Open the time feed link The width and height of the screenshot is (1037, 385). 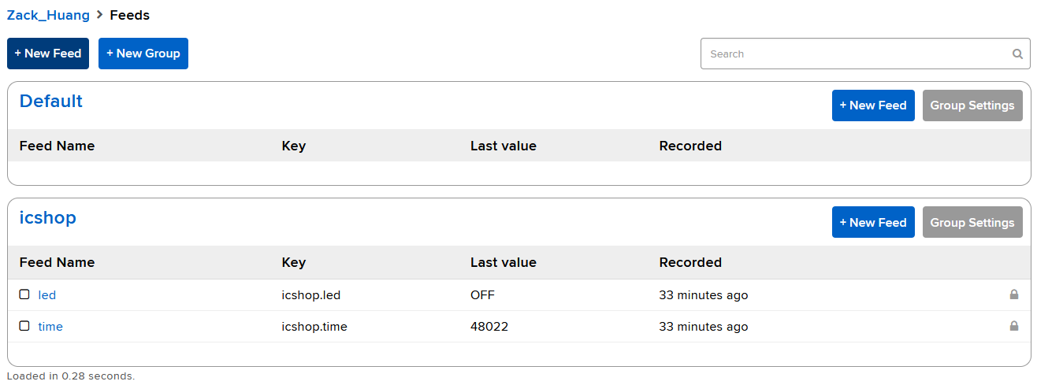pyautogui.click(x=50, y=327)
